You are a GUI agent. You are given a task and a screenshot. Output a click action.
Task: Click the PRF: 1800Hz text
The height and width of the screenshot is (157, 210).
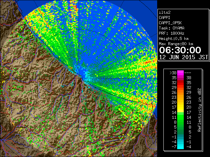[x=172, y=33]
